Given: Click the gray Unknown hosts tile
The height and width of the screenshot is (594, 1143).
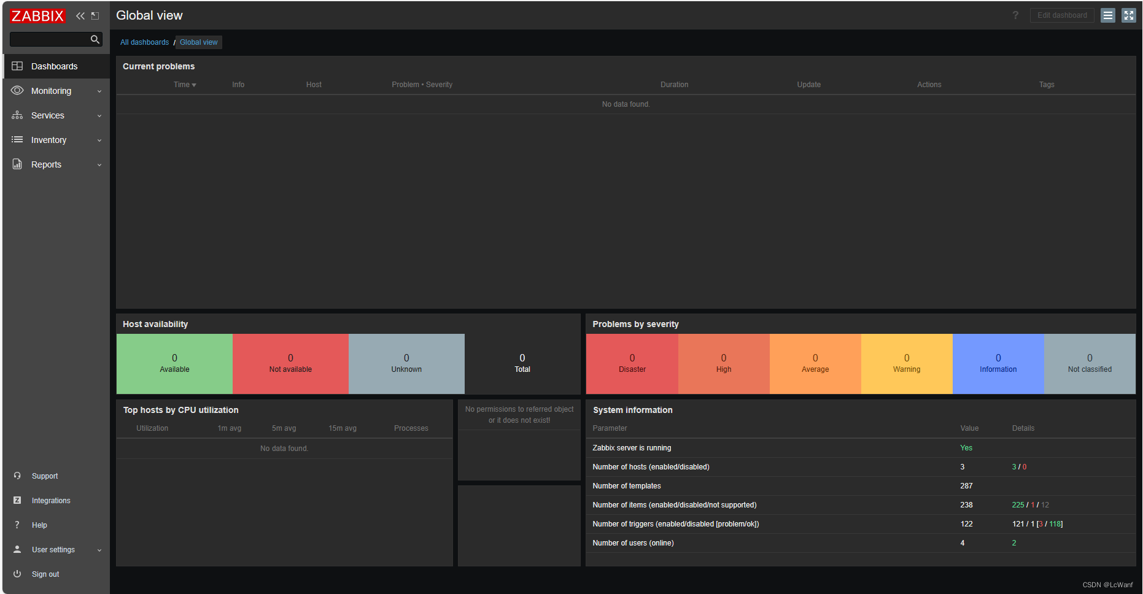Looking at the screenshot, I should (x=406, y=364).
